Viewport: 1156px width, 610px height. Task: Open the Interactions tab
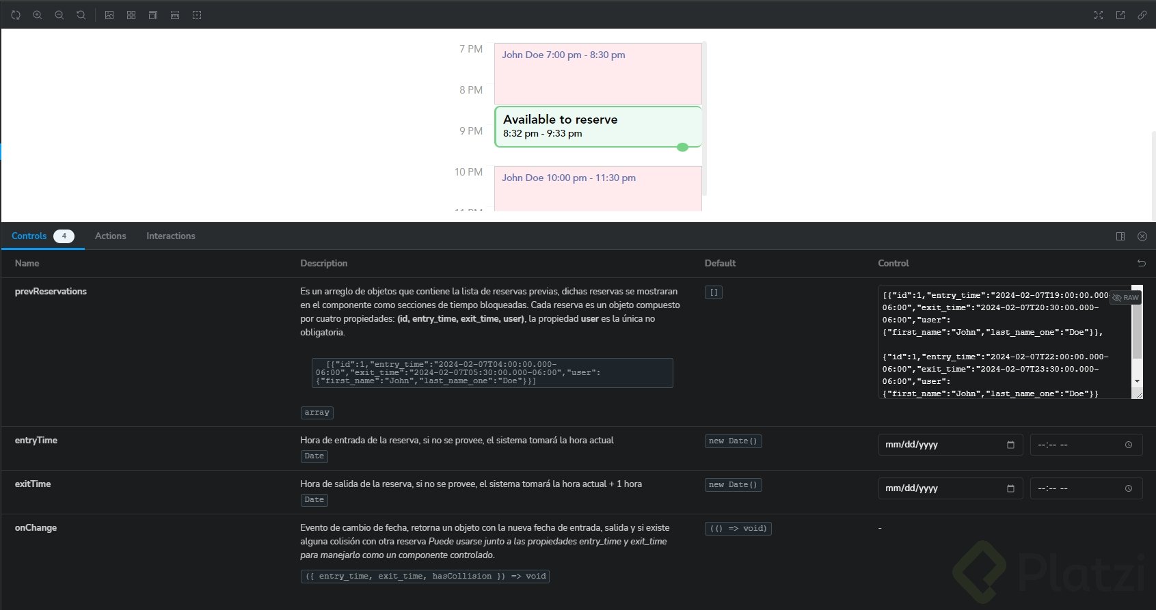click(171, 236)
